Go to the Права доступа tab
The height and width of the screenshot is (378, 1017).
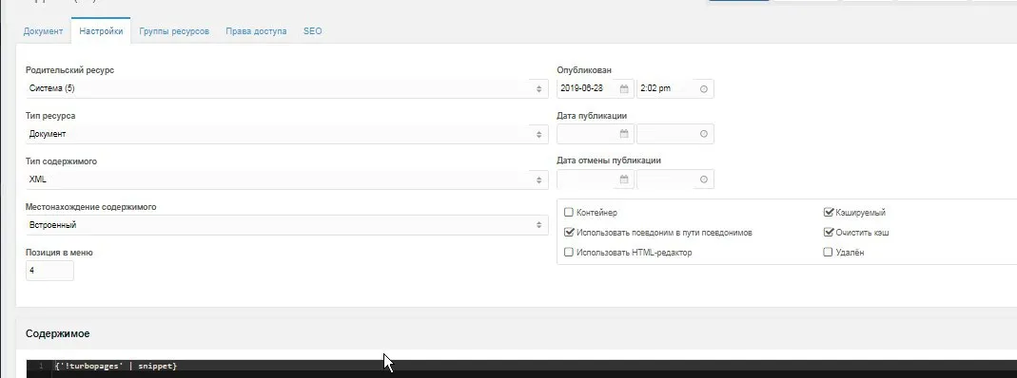(x=256, y=31)
